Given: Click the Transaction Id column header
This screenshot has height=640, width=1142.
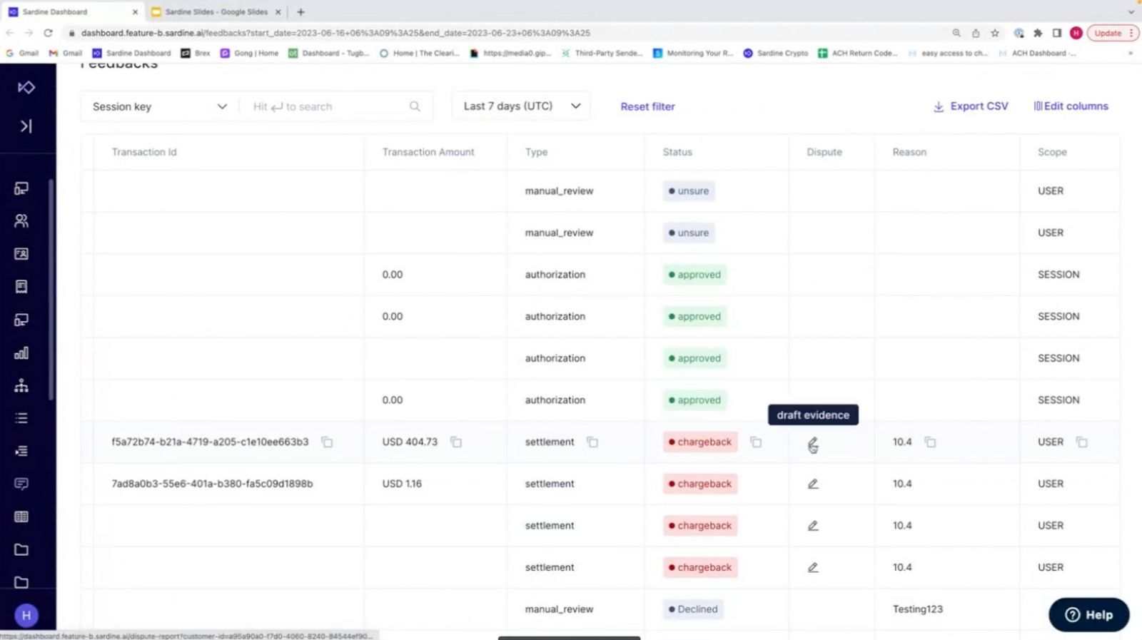Looking at the screenshot, I should (144, 152).
